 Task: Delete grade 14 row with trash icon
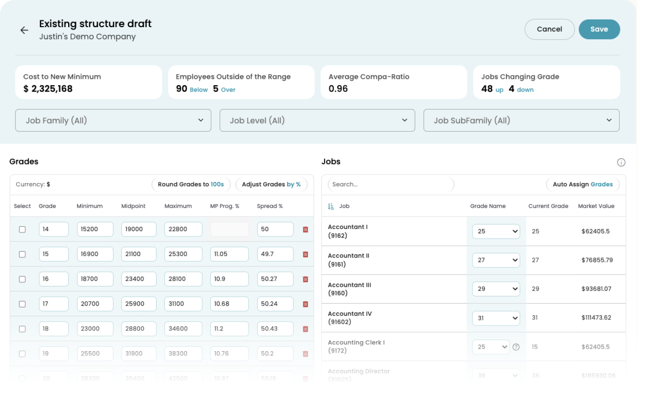coord(305,229)
